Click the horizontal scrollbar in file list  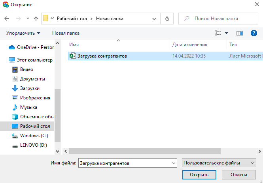click(144, 151)
